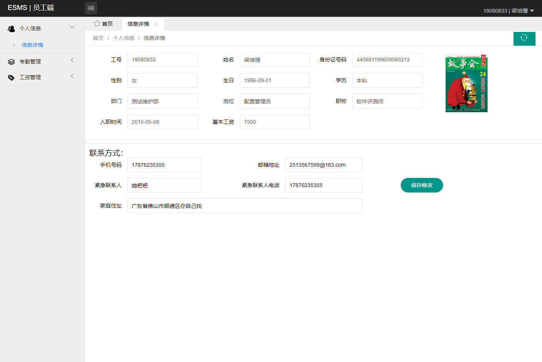Image resolution: width=542 pixels, height=362 pixels.
Task: Select the person icon beside 个人信息
Action: 12,28
